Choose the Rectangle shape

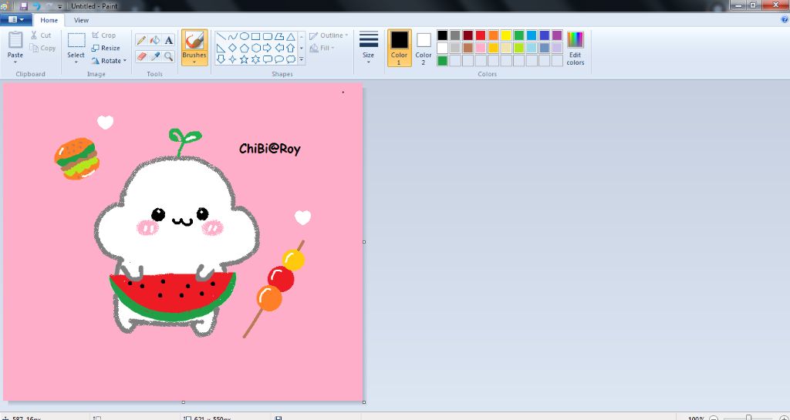point(255,37)
